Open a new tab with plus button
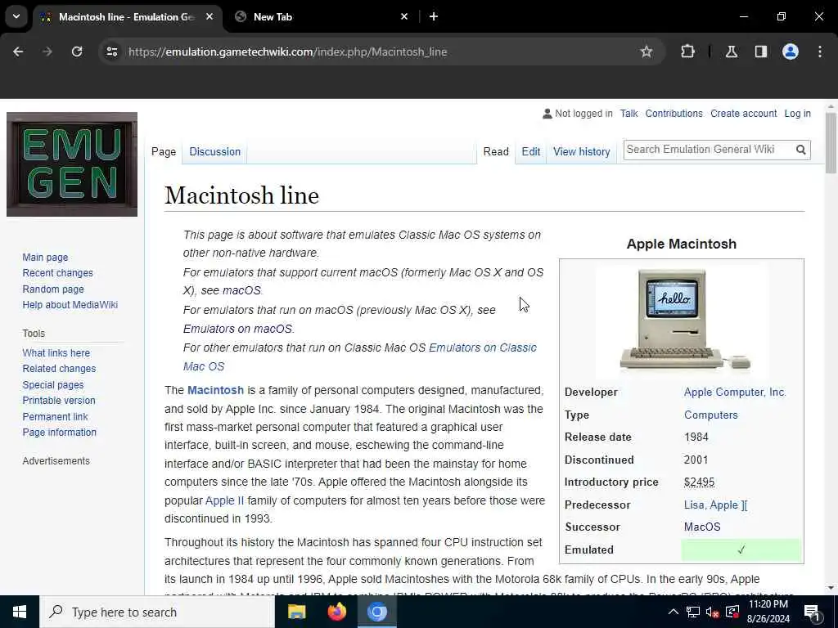The height and width of the screenshot is (628, 838). click(434, 16)
